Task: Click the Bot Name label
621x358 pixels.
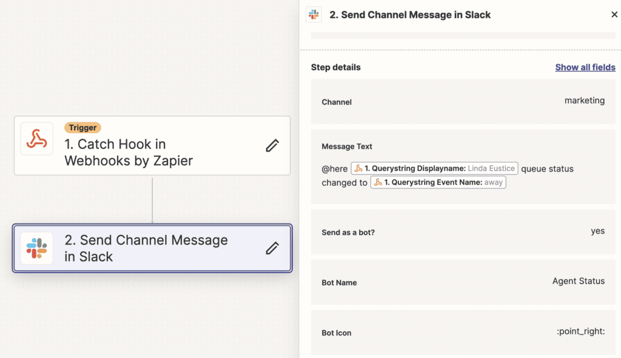Action: pos(339,283)
